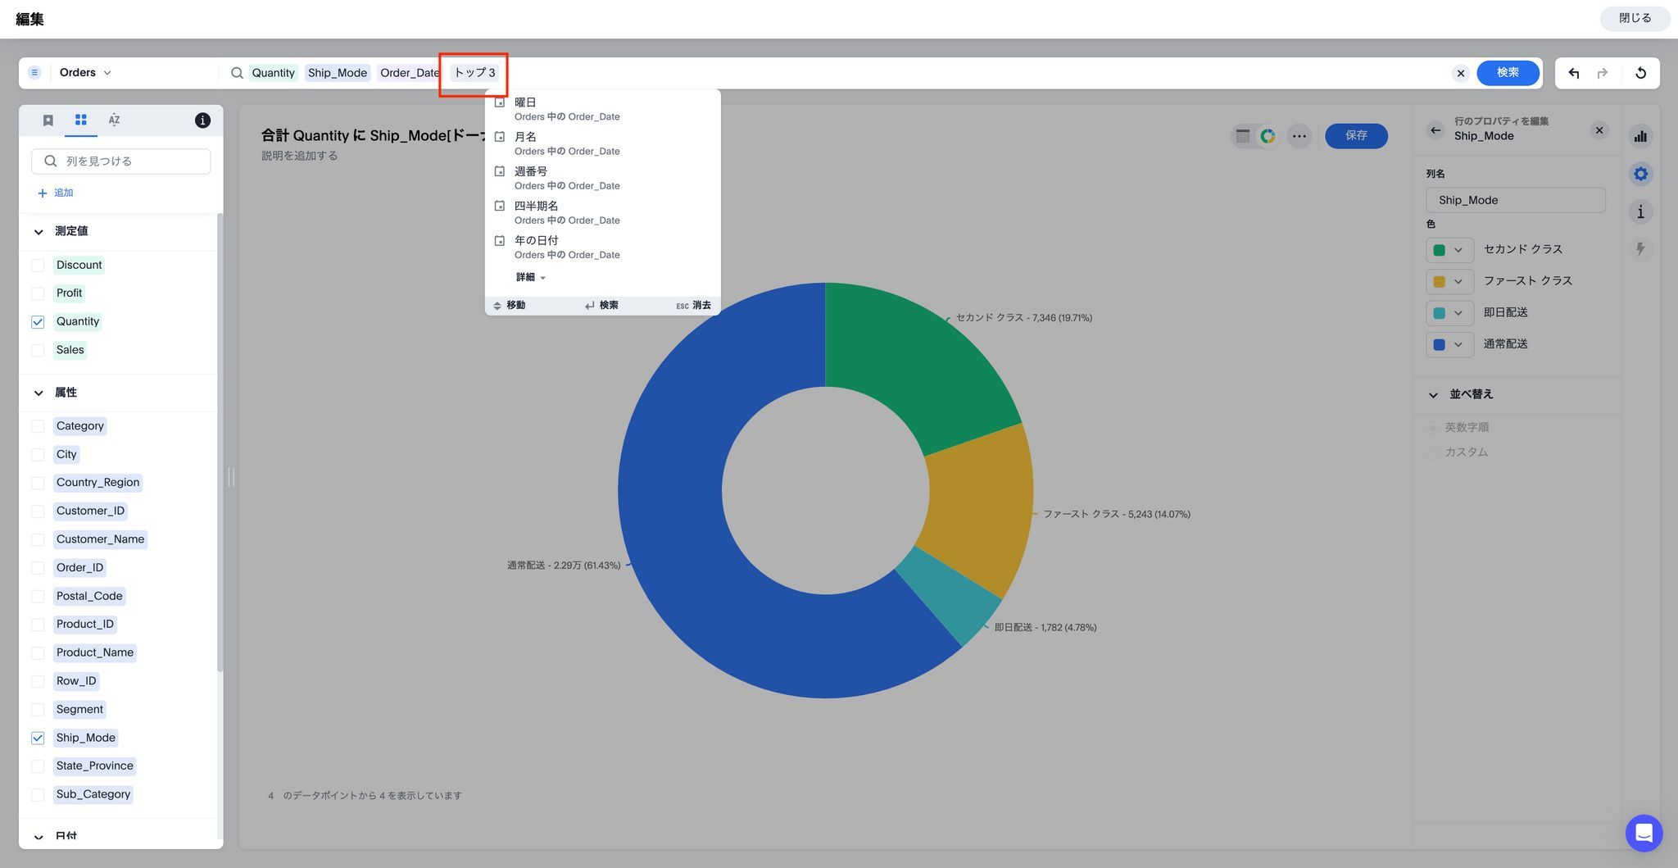1678x868 pixels.
Task: Collapse the 属性 section
Action: pyautogui.click(x=39, y=393)
